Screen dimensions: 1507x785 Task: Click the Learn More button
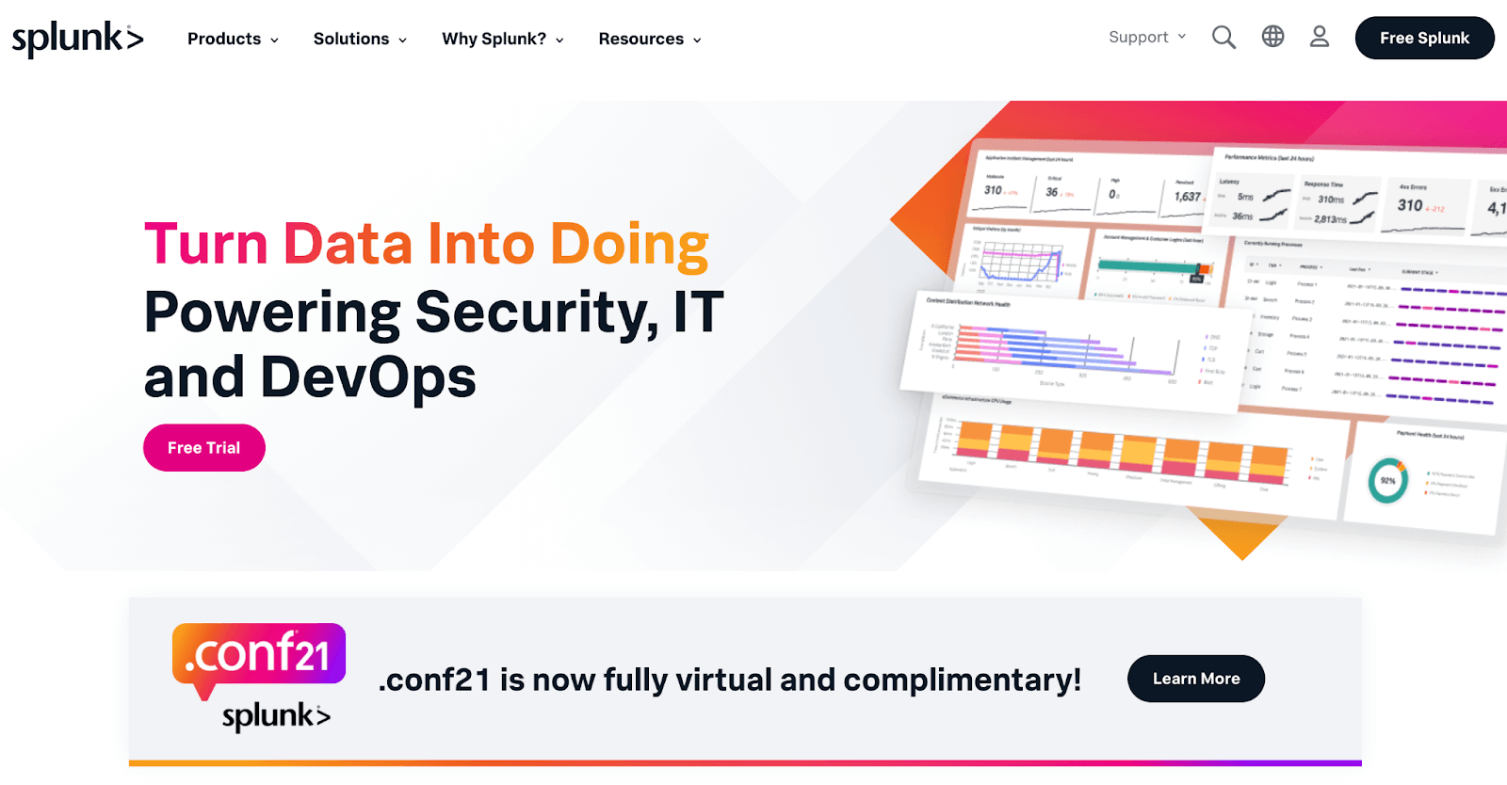coord(1196,679)
